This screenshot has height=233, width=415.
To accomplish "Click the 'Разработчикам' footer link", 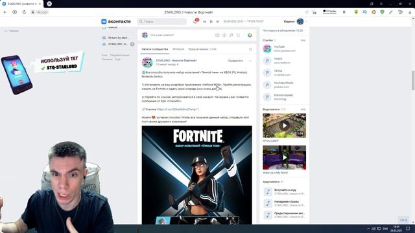I will [x=119, y=55].
